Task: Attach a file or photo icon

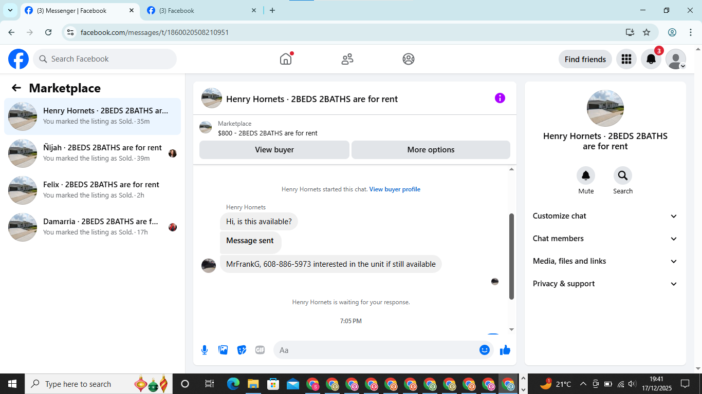Action: (223, 350)
